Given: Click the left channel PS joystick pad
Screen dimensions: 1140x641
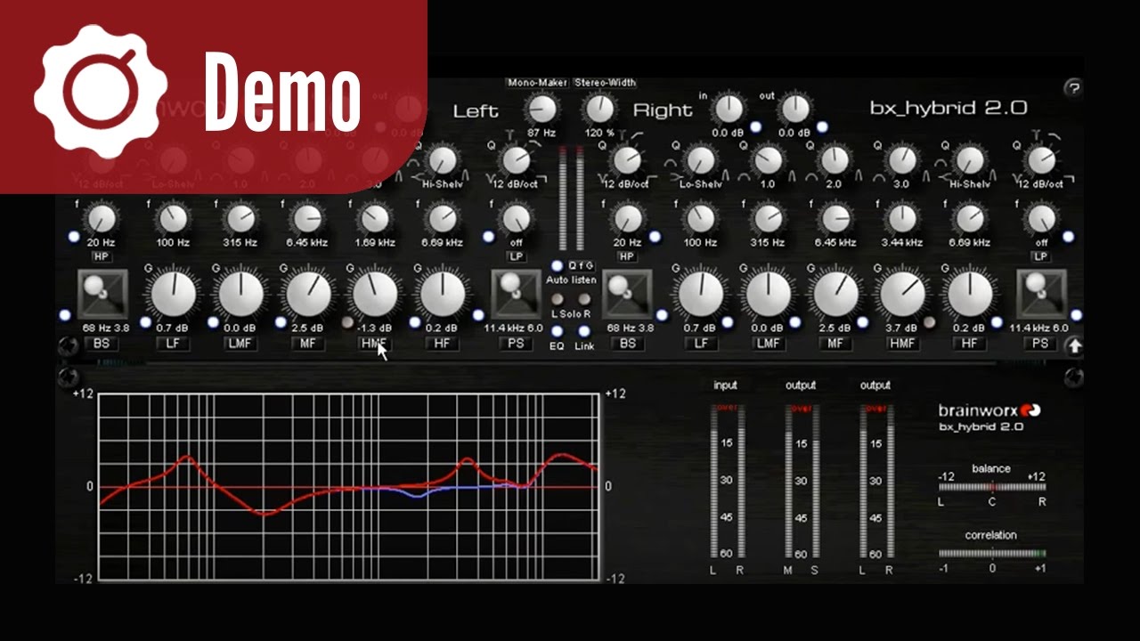Looking at the screenshot, I should pos(516,295).
